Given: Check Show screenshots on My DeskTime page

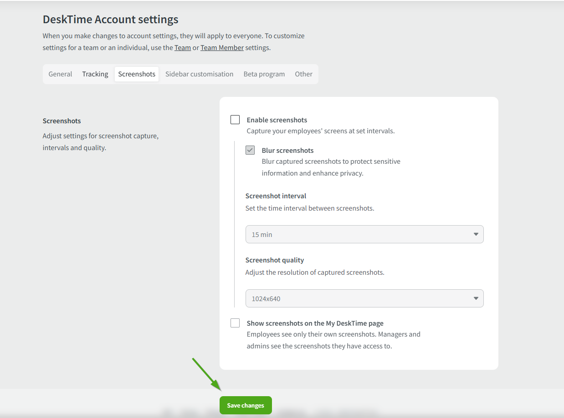Looking at the screenshot, I should [x=235, y=323].
